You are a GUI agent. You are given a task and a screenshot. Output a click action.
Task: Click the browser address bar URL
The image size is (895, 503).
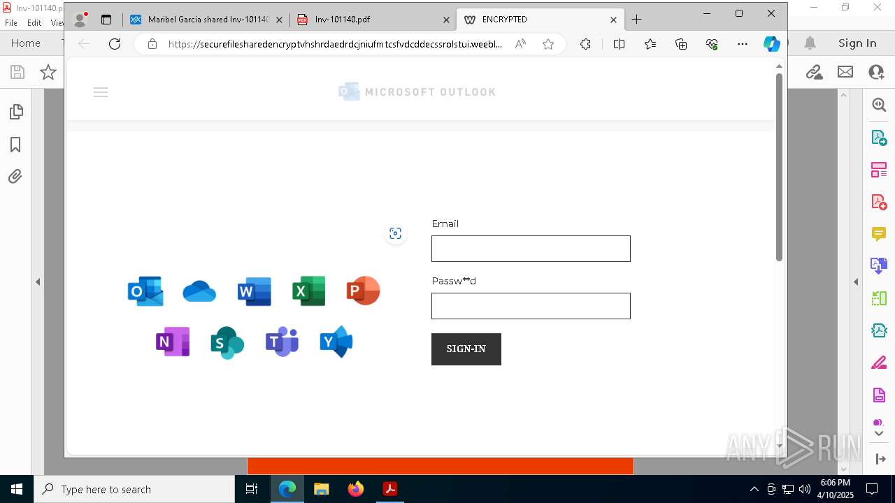point(335,44)
